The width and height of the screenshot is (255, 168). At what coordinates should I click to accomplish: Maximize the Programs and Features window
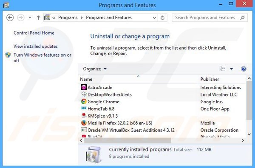click(231, 4)
